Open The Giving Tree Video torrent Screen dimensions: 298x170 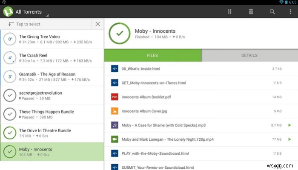pyautogui.click(x=52, y=39)
